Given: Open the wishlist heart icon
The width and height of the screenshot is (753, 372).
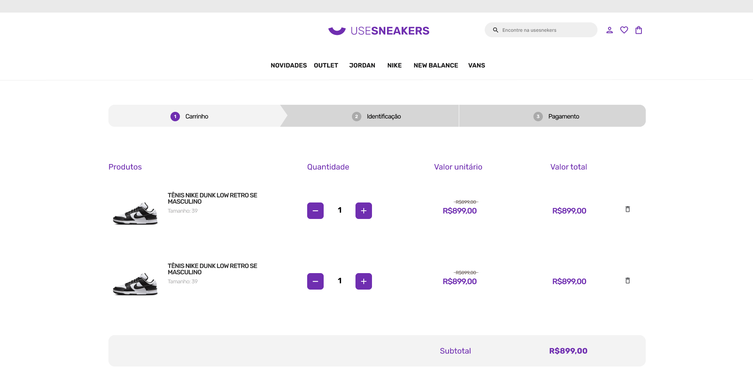Looking at the screenshot, I should tap(624, 30).
